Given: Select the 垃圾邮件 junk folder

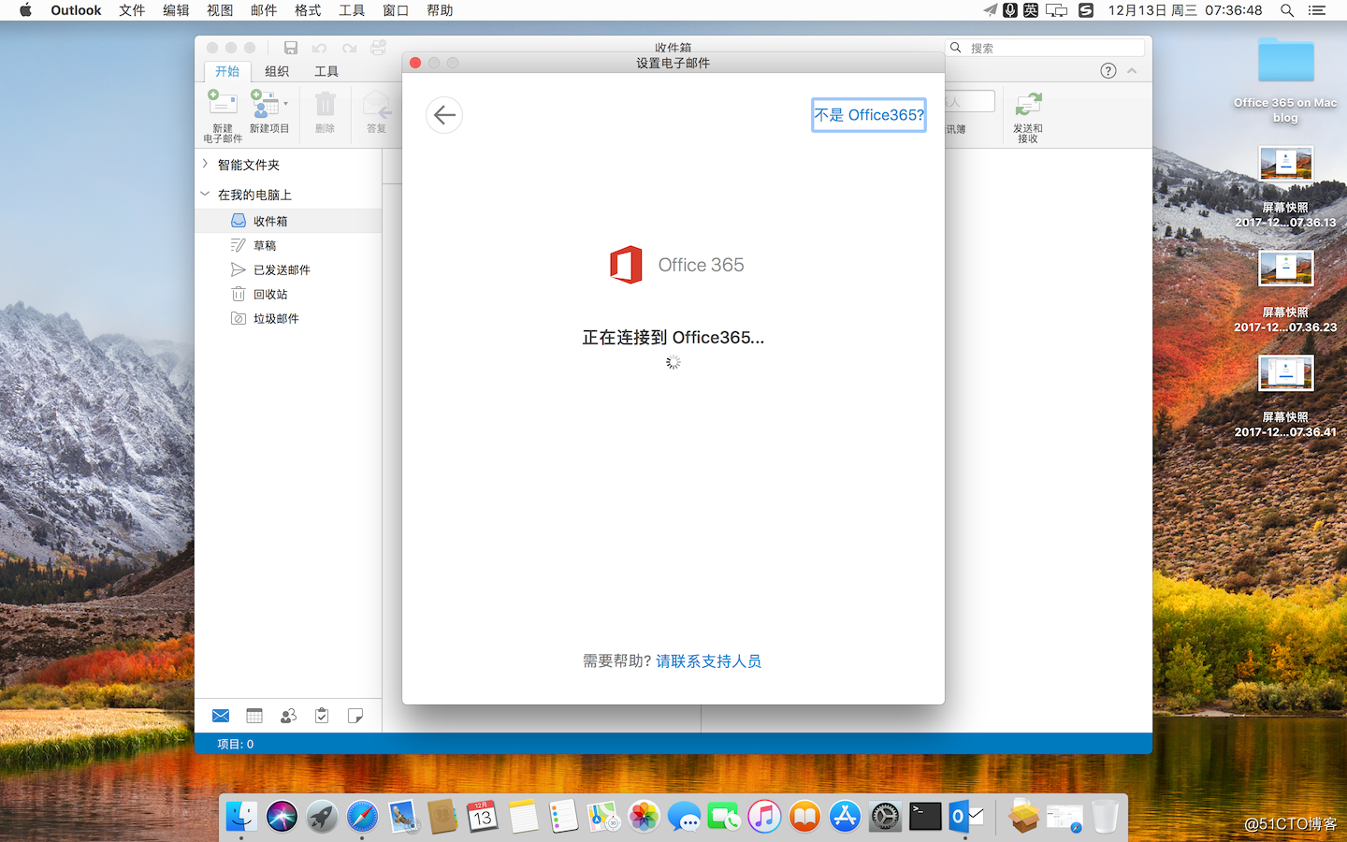Looking at the screenshot, I should click(288, 318).
